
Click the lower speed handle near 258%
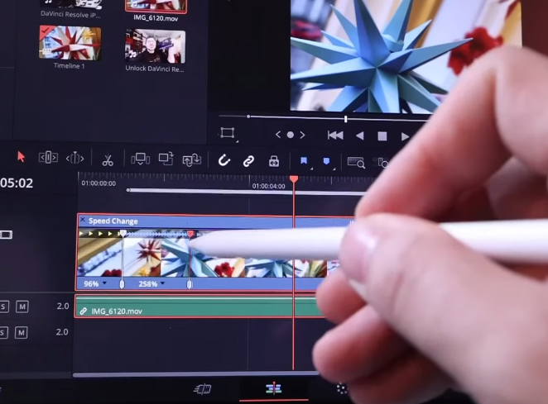[189, 285]
